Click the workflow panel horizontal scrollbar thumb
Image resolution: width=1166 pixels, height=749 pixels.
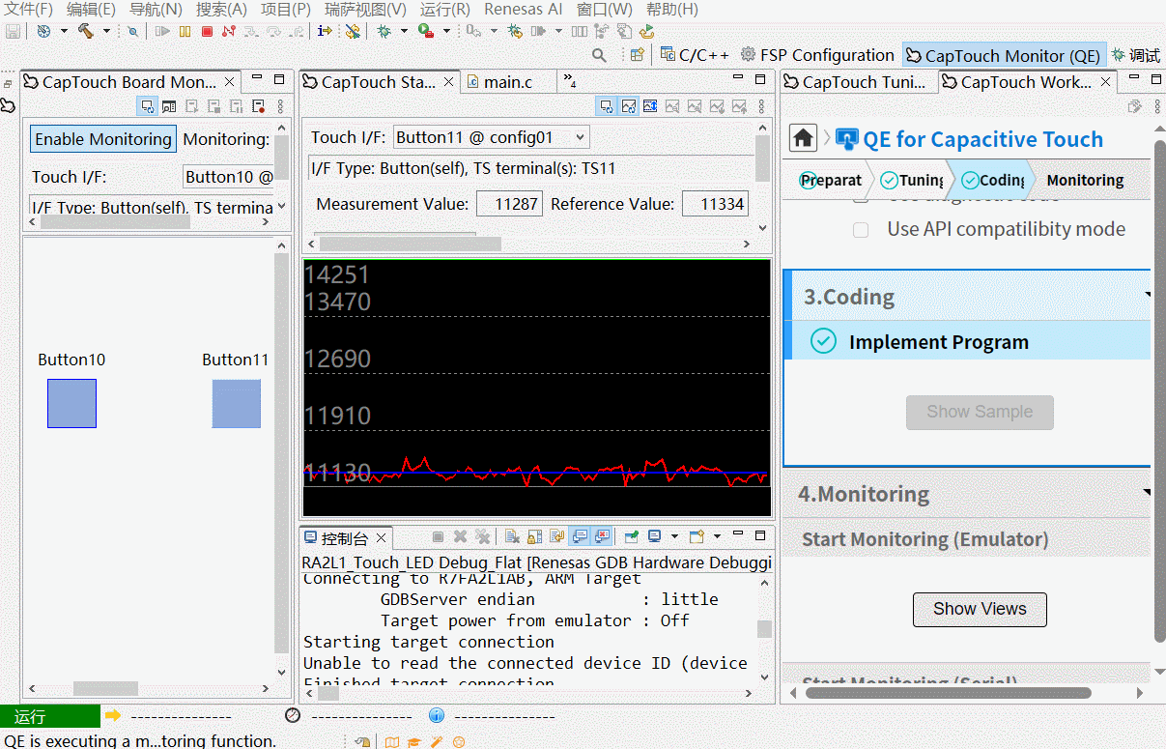949,693
